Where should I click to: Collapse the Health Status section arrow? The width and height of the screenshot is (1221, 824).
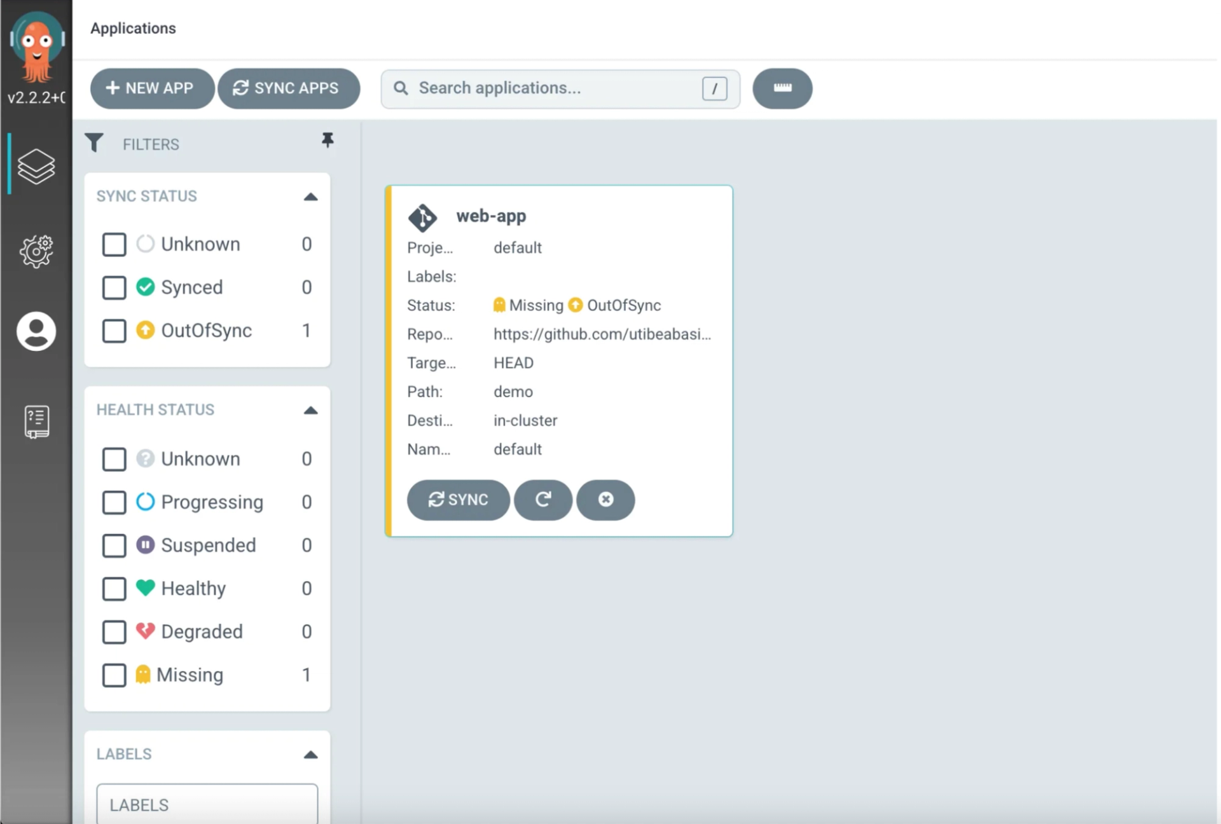click(x=311, y=410)
